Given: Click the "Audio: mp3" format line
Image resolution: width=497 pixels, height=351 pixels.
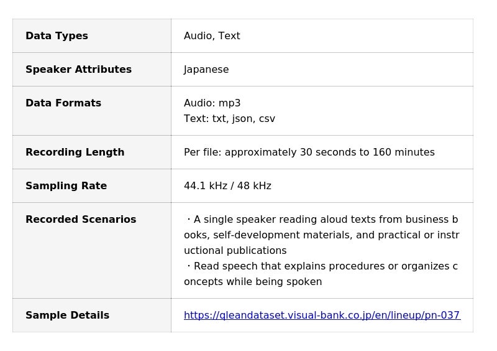Looking at the screenshot, I should (x=212, y=103).
